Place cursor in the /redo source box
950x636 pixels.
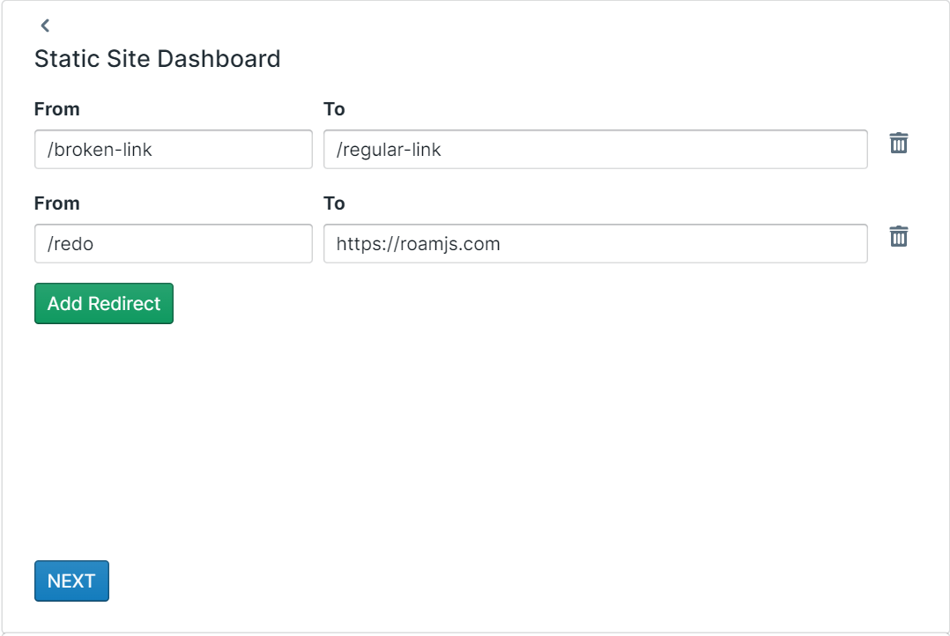tap(174, 243)
